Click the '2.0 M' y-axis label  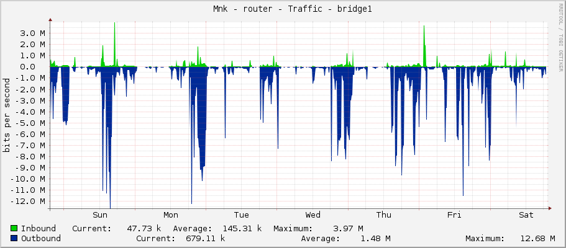pos(32,45)
